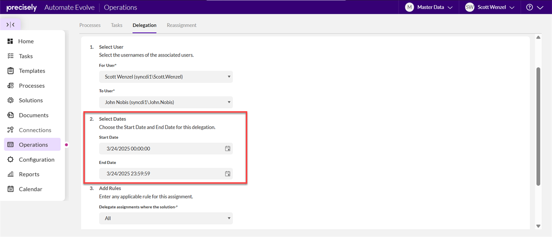Click the vertical scrollbar thumb
This screenshot has height=237, width=552.
pyautogui.click(x=538, y=126)
